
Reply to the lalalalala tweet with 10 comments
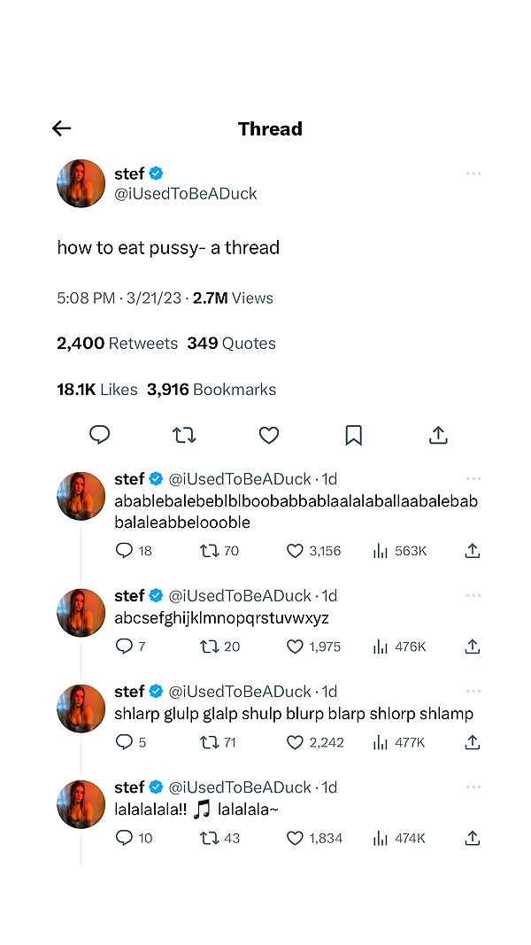tap(123, 838)
